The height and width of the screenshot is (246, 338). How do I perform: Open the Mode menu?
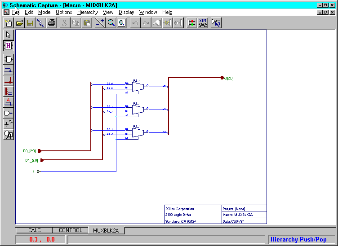coord(44,12)
